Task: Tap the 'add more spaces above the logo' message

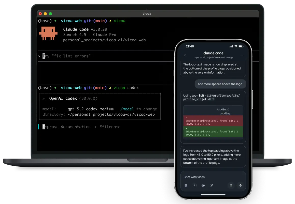Action: coord(220,84)
